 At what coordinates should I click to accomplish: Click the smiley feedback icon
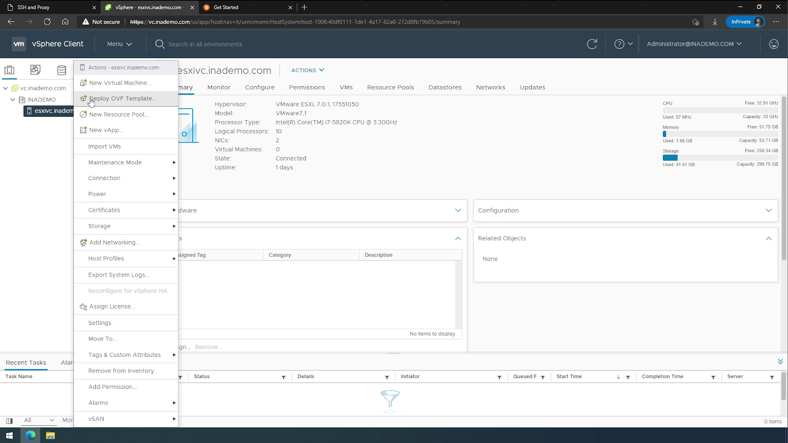pos(774,44)
